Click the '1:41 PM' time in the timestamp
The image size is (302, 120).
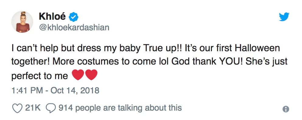pos(27,90)
